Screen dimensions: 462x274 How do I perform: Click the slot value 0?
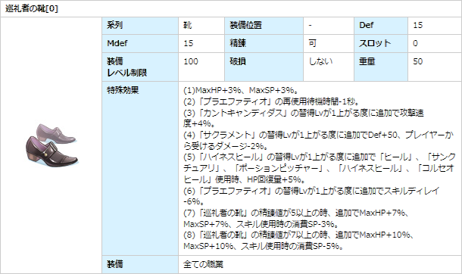pyautogui.click(x=415, y=43)
